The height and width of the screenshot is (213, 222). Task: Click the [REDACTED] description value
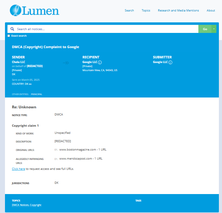[x=63, y=141]
